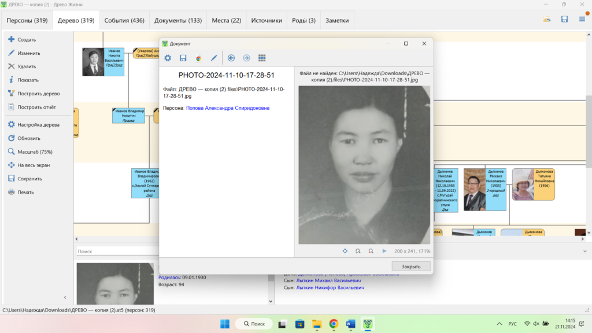This screenshot has height=333, width=592.
Task: Expand the panel dropdown arrow beside search
Action: [x=584, y=251]
